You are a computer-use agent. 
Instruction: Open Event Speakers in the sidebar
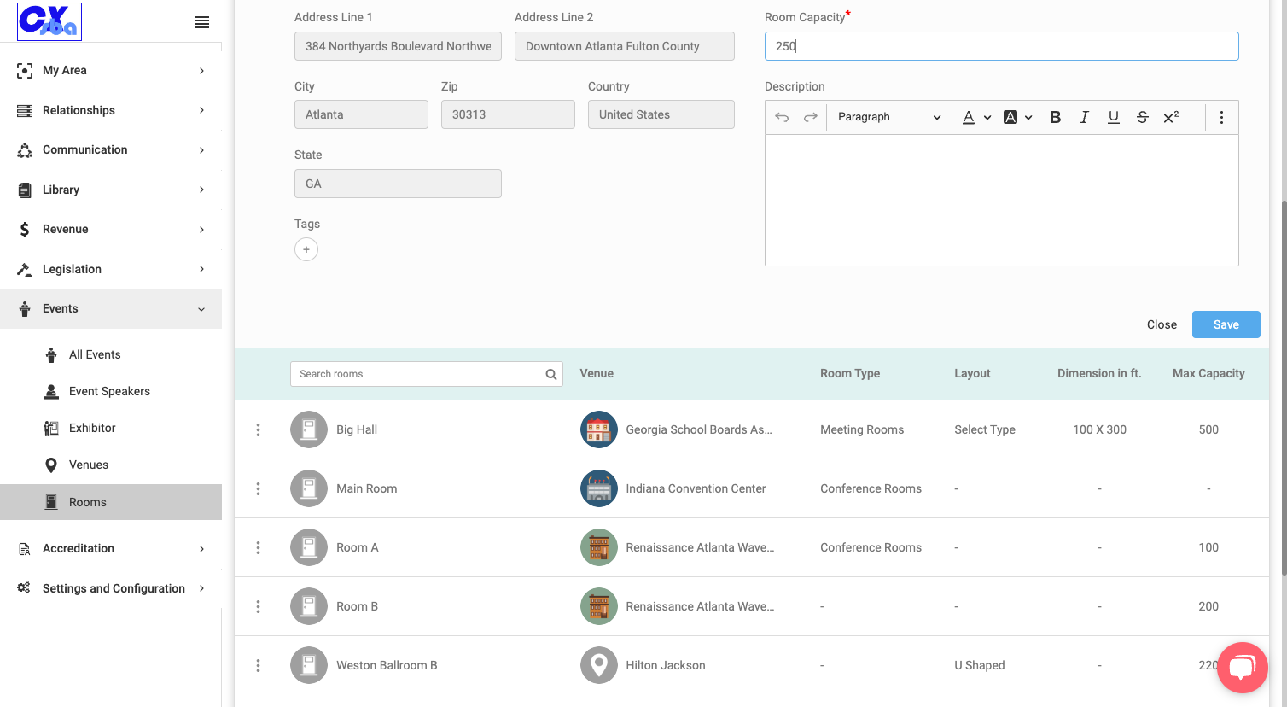pyautogui.click(x=109, y=391)
